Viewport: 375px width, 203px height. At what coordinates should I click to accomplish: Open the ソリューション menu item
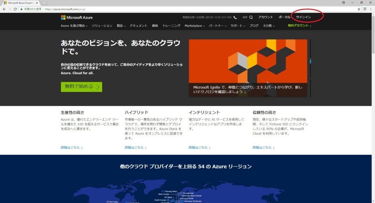[x=102, y=26]
